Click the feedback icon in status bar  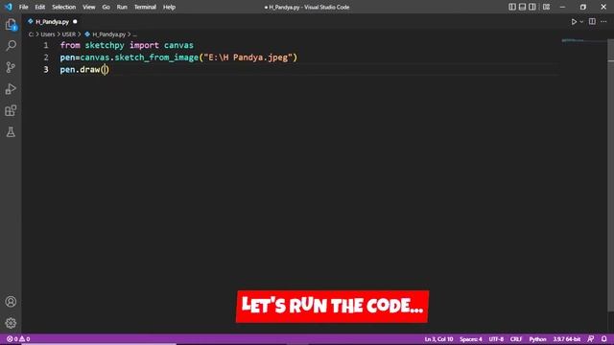591,339
